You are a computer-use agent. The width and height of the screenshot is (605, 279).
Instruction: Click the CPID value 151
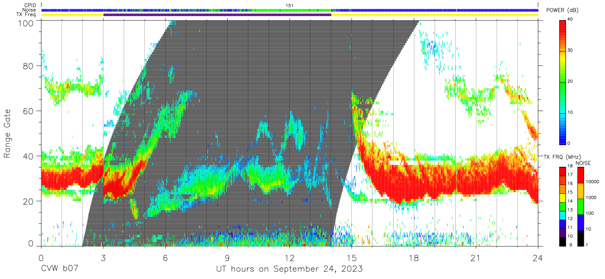[289, 5]
